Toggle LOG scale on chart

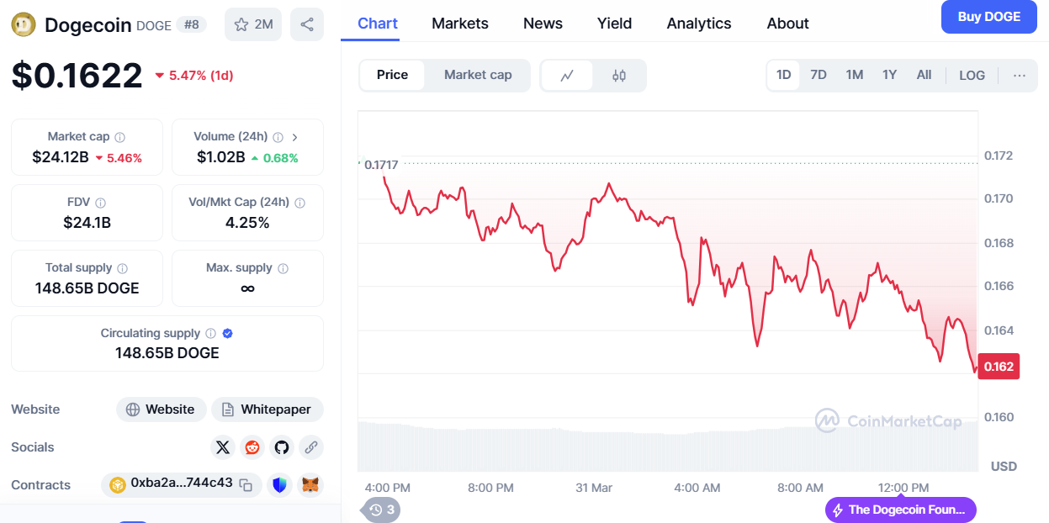(972, 75)
